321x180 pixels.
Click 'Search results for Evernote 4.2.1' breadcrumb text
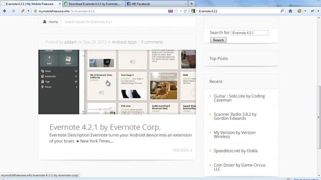tap(88, 22)
